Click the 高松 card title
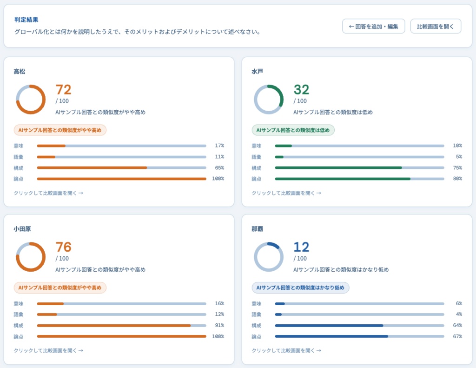 (x=20, y=71)
